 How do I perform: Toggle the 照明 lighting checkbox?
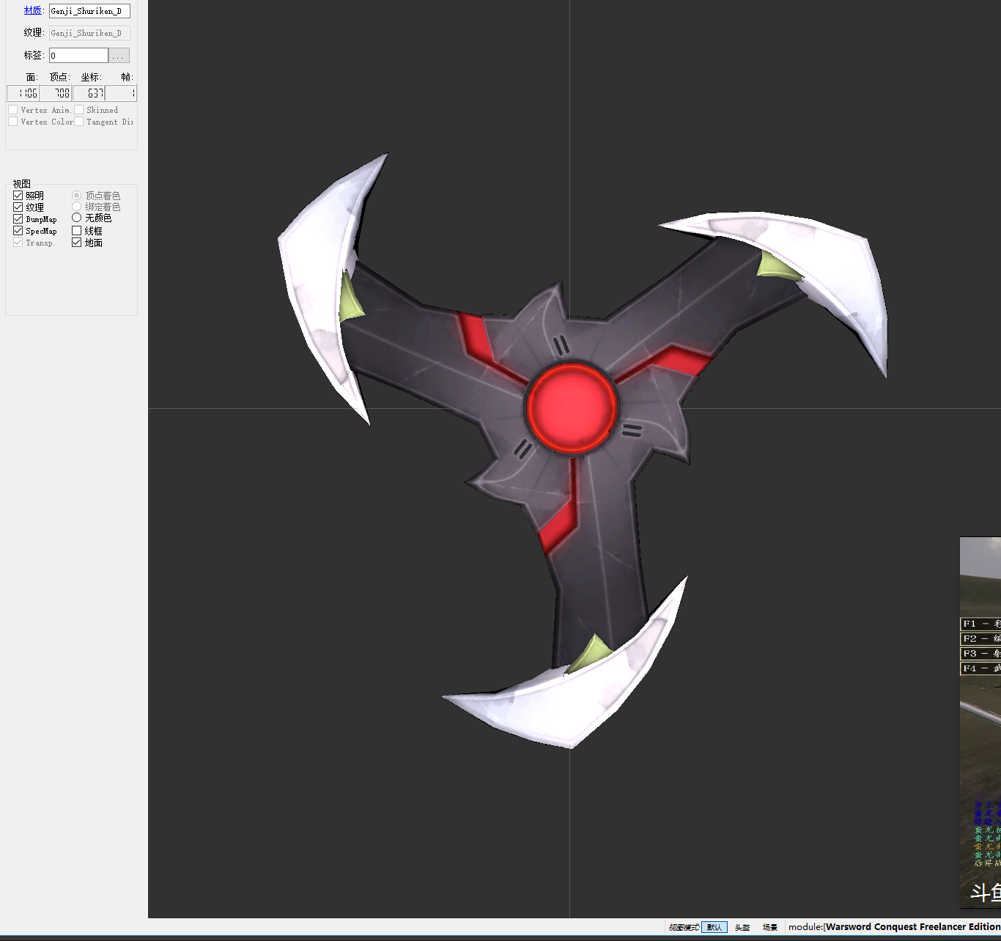[18, 196]
